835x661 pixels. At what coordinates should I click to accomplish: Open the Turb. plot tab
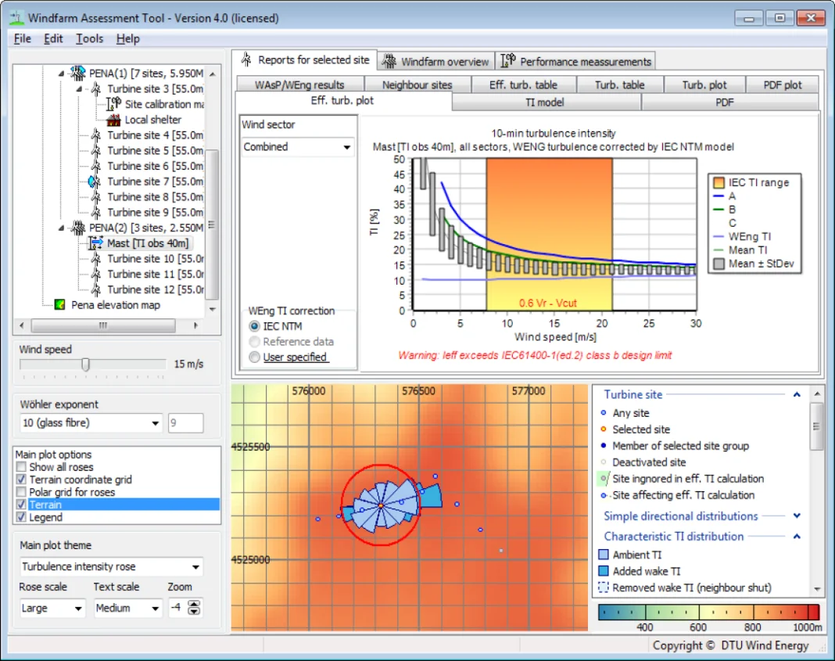[x=704, y=84]
